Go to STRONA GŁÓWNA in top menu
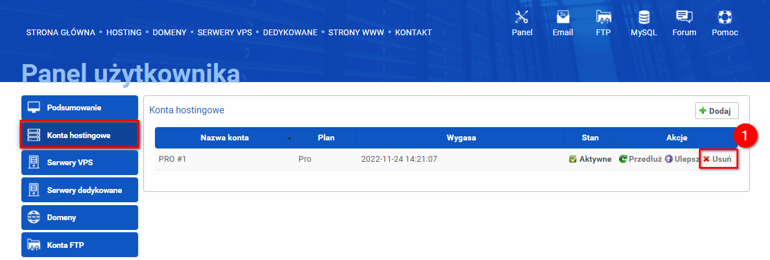The height and width of the screenshot is (260, 770). tap(61, 32)
